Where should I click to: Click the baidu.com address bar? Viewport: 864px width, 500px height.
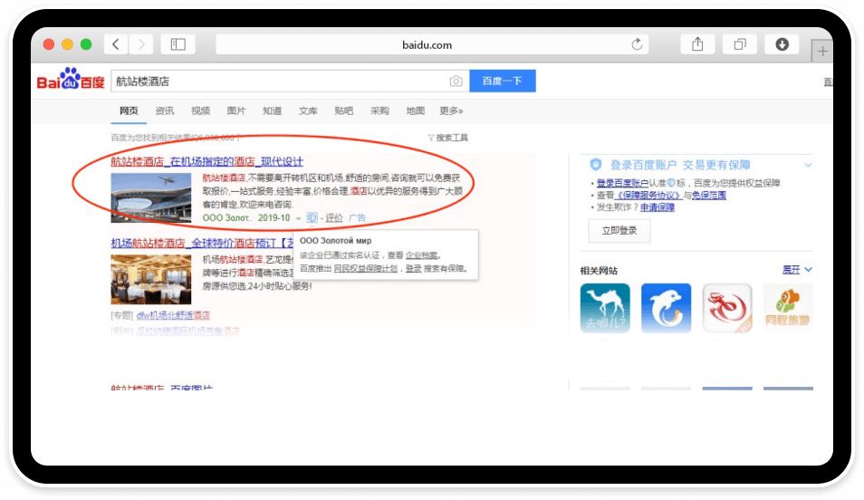coord(431,44)
